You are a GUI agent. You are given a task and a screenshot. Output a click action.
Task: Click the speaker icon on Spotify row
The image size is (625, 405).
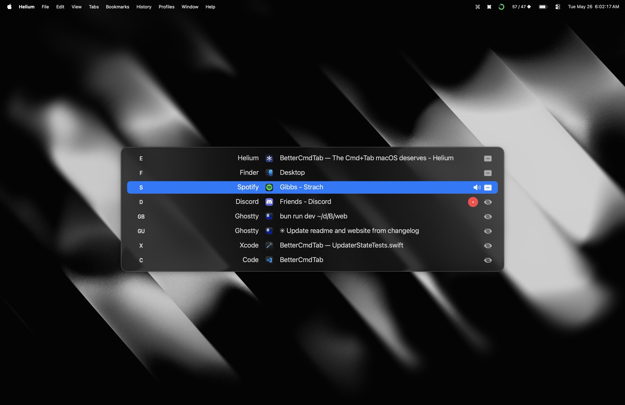[x=477, y=187]
